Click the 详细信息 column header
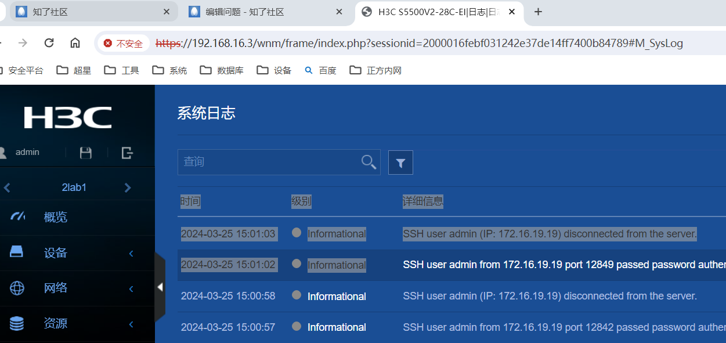This screenshot has height=343, width=726. click(x=422, y=201)
